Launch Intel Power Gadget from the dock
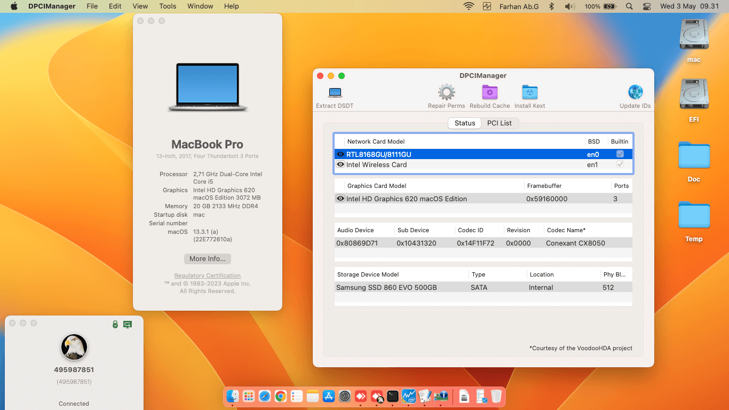Screen dimensions: 729x410 (x=408, y=397)
